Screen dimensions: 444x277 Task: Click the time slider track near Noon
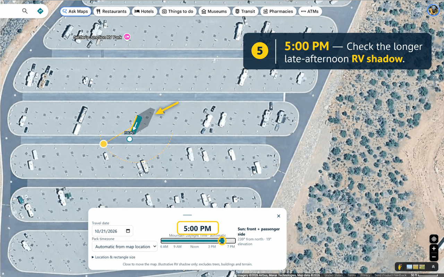click(x=195, y=241)
